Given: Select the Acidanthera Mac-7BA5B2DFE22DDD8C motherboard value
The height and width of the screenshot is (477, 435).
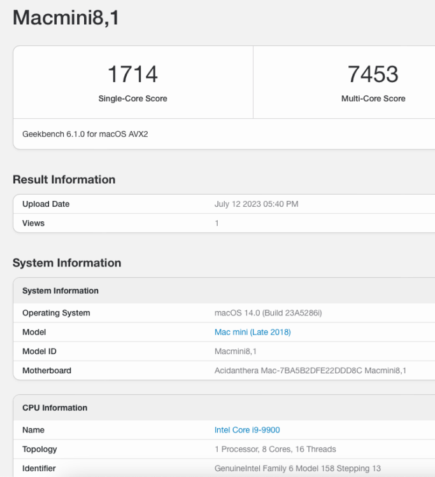Looking at the screenshot, I should [310, 371].
